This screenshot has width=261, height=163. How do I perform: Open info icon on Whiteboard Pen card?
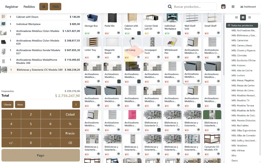pos(178,57)
